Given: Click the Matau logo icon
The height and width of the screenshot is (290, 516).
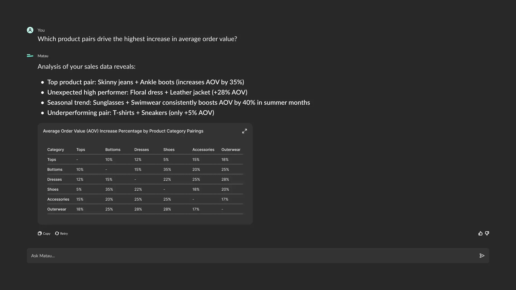Looking at the screenshot, I should coord(30,56).
